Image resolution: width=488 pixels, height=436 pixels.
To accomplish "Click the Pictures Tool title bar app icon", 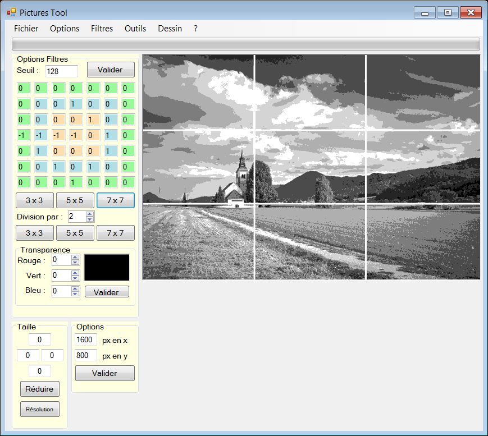I will pos(11,12).
